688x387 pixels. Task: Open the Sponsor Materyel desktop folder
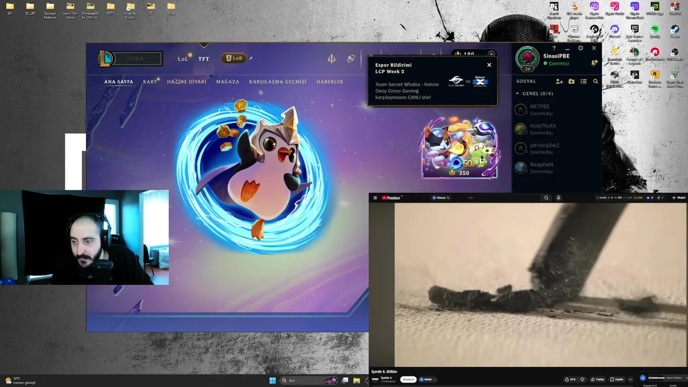click(x=50, y=10)
